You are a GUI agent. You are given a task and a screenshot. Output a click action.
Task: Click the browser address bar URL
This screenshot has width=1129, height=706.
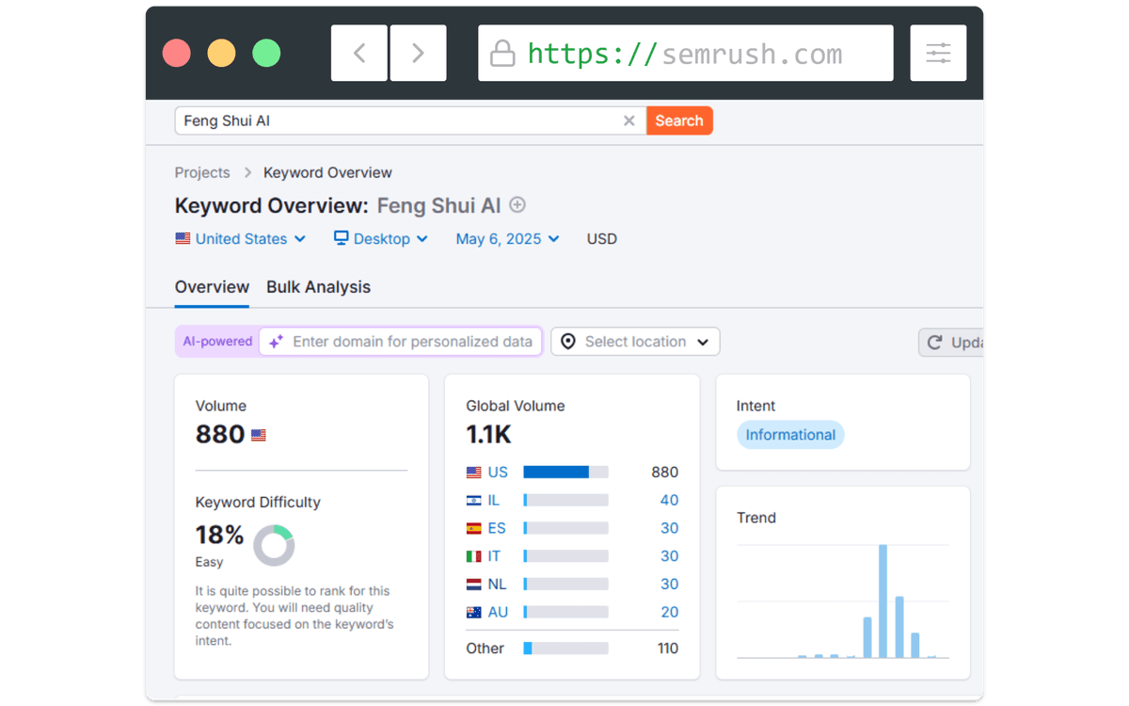coord(685,53)
